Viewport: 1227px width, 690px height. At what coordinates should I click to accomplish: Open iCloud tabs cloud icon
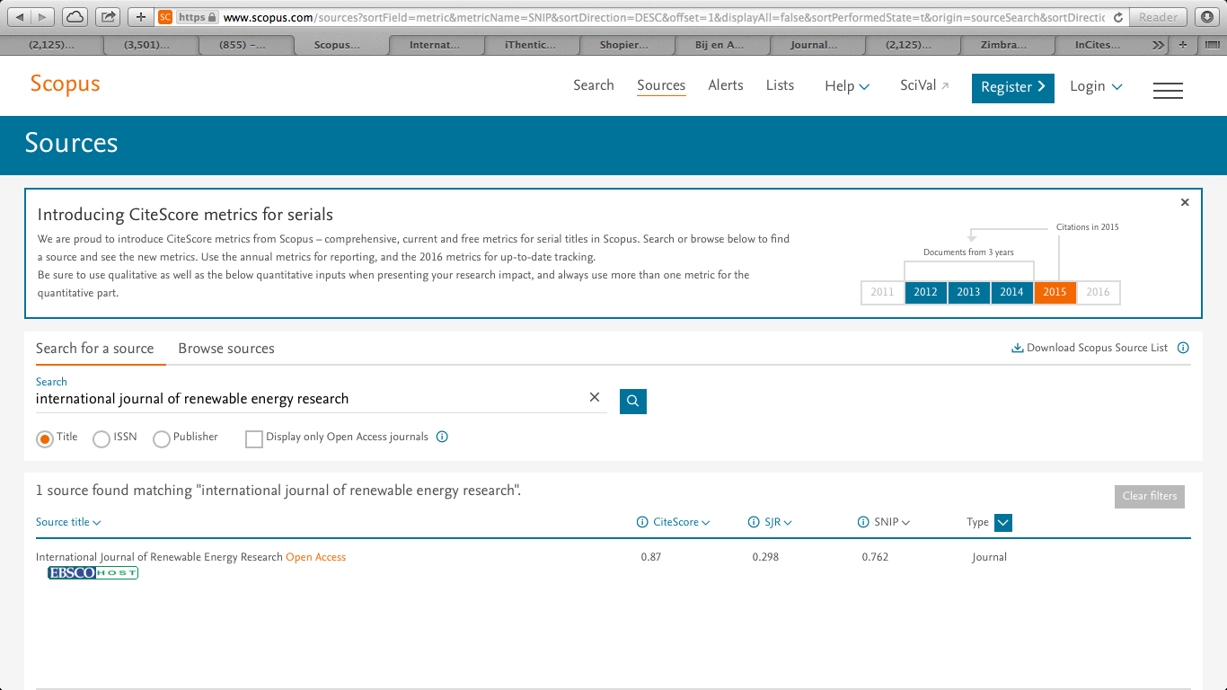click(76, 17)
